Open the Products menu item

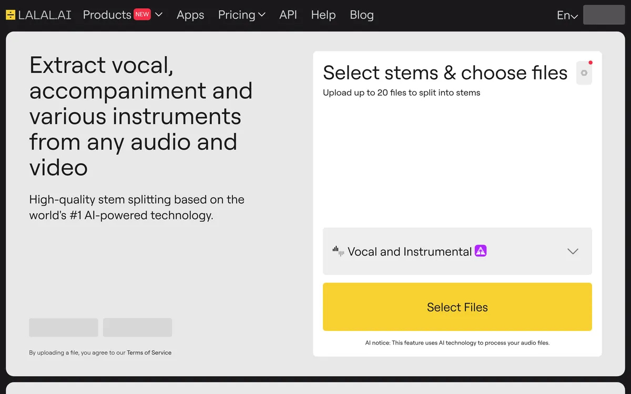point(107,15)
